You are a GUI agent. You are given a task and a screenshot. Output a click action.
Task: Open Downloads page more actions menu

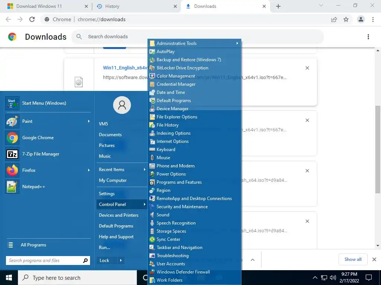pos(368,37)
